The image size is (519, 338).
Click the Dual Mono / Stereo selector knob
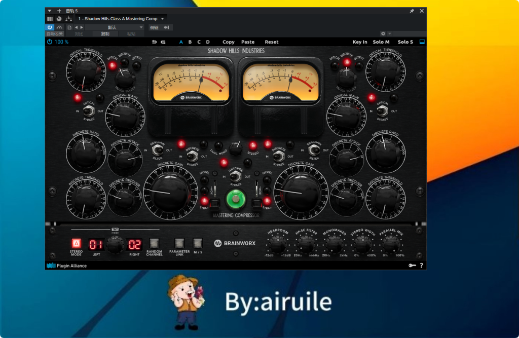[236, 148]
